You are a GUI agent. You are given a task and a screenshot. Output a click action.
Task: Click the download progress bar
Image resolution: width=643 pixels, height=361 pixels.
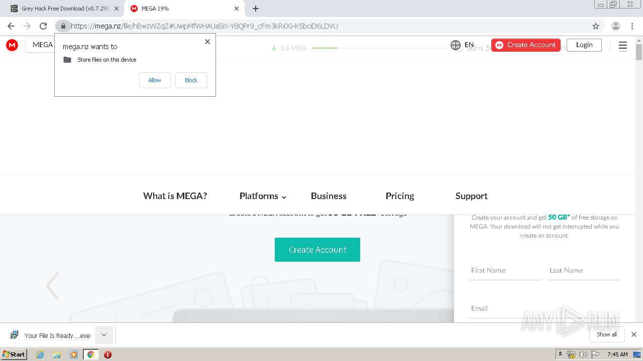click(x=379, y=48)
